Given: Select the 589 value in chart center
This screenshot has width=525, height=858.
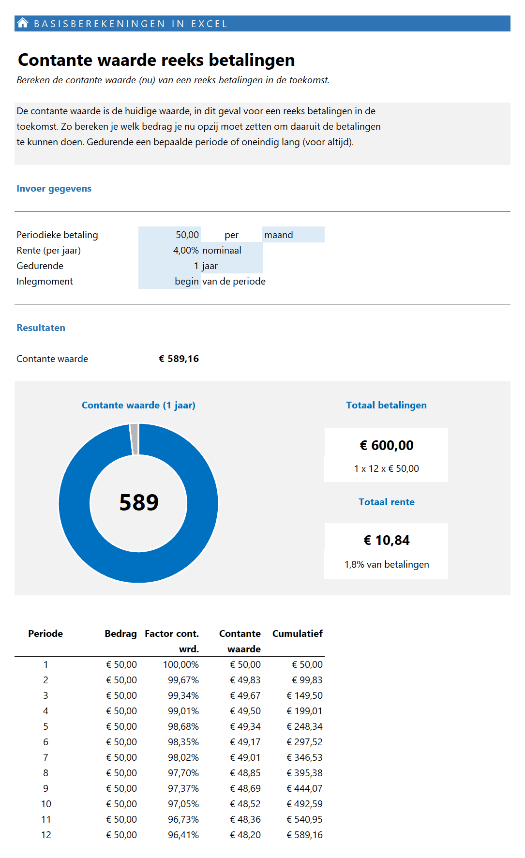Looking at the screenshot, I should point(139,502).
